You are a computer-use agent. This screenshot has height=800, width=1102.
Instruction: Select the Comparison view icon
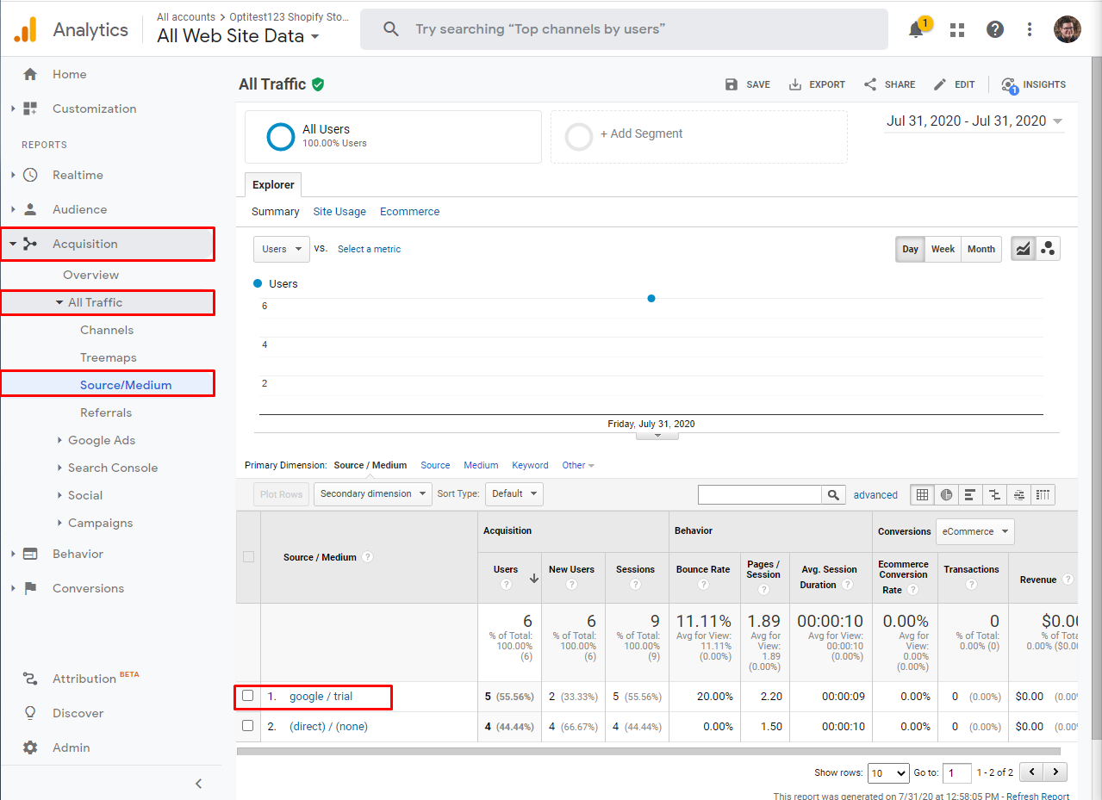(995, 494)
